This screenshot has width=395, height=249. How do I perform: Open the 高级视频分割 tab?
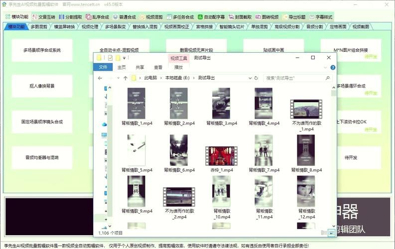pyautogui.click(x=287, y=26)
